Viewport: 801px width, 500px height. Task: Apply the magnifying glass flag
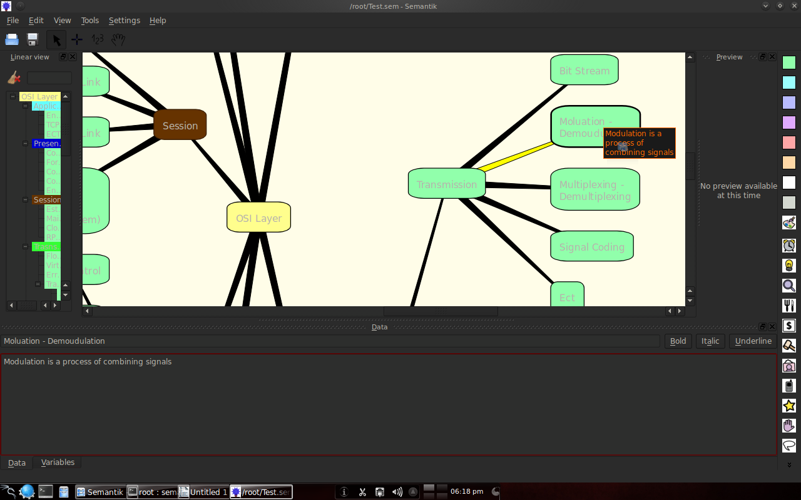click(x=789, y=286)
